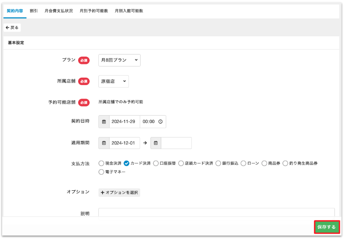Screen dimensions: 344x239
Task: Click the 契約日時 date field 2024-11-29
Action: pyautogui.click(x=124, y=122)
